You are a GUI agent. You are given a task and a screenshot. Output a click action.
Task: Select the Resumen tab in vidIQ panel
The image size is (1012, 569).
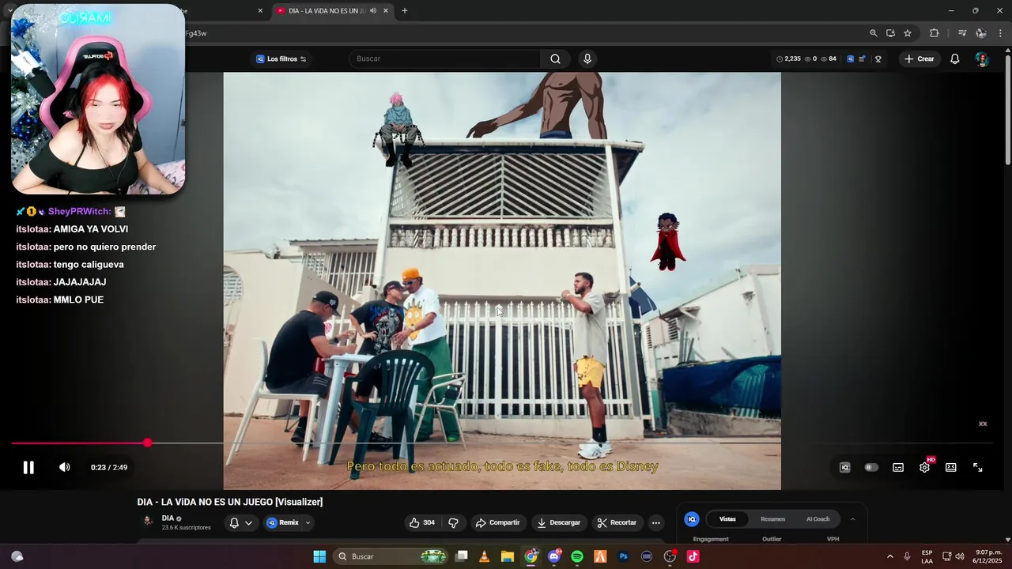click(772, 519)
